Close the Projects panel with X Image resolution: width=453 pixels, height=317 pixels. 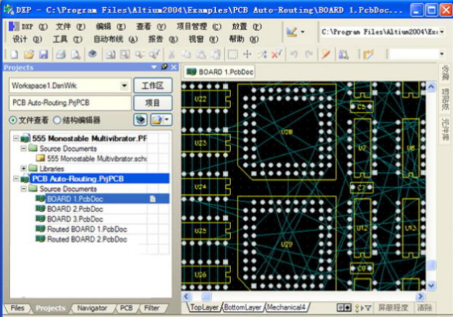pos(174,67)
